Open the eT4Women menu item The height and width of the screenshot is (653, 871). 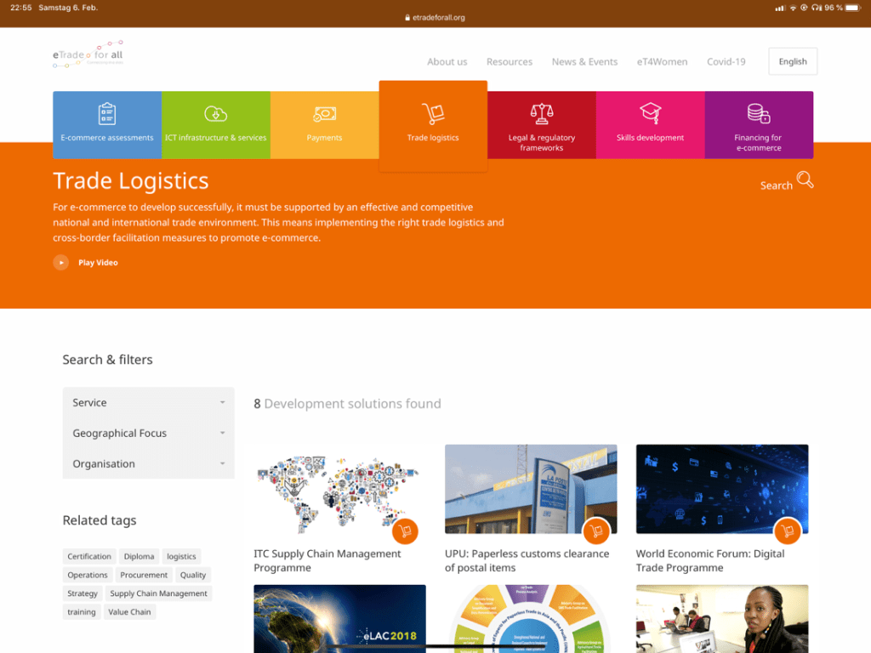pyautogui.click(x=662, y=62)
